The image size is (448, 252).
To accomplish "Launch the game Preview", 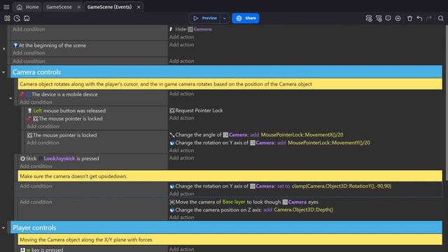I will click(x=205, y=18).
